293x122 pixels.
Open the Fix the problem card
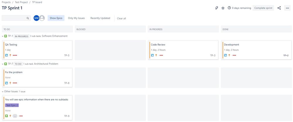click(37, 77)
